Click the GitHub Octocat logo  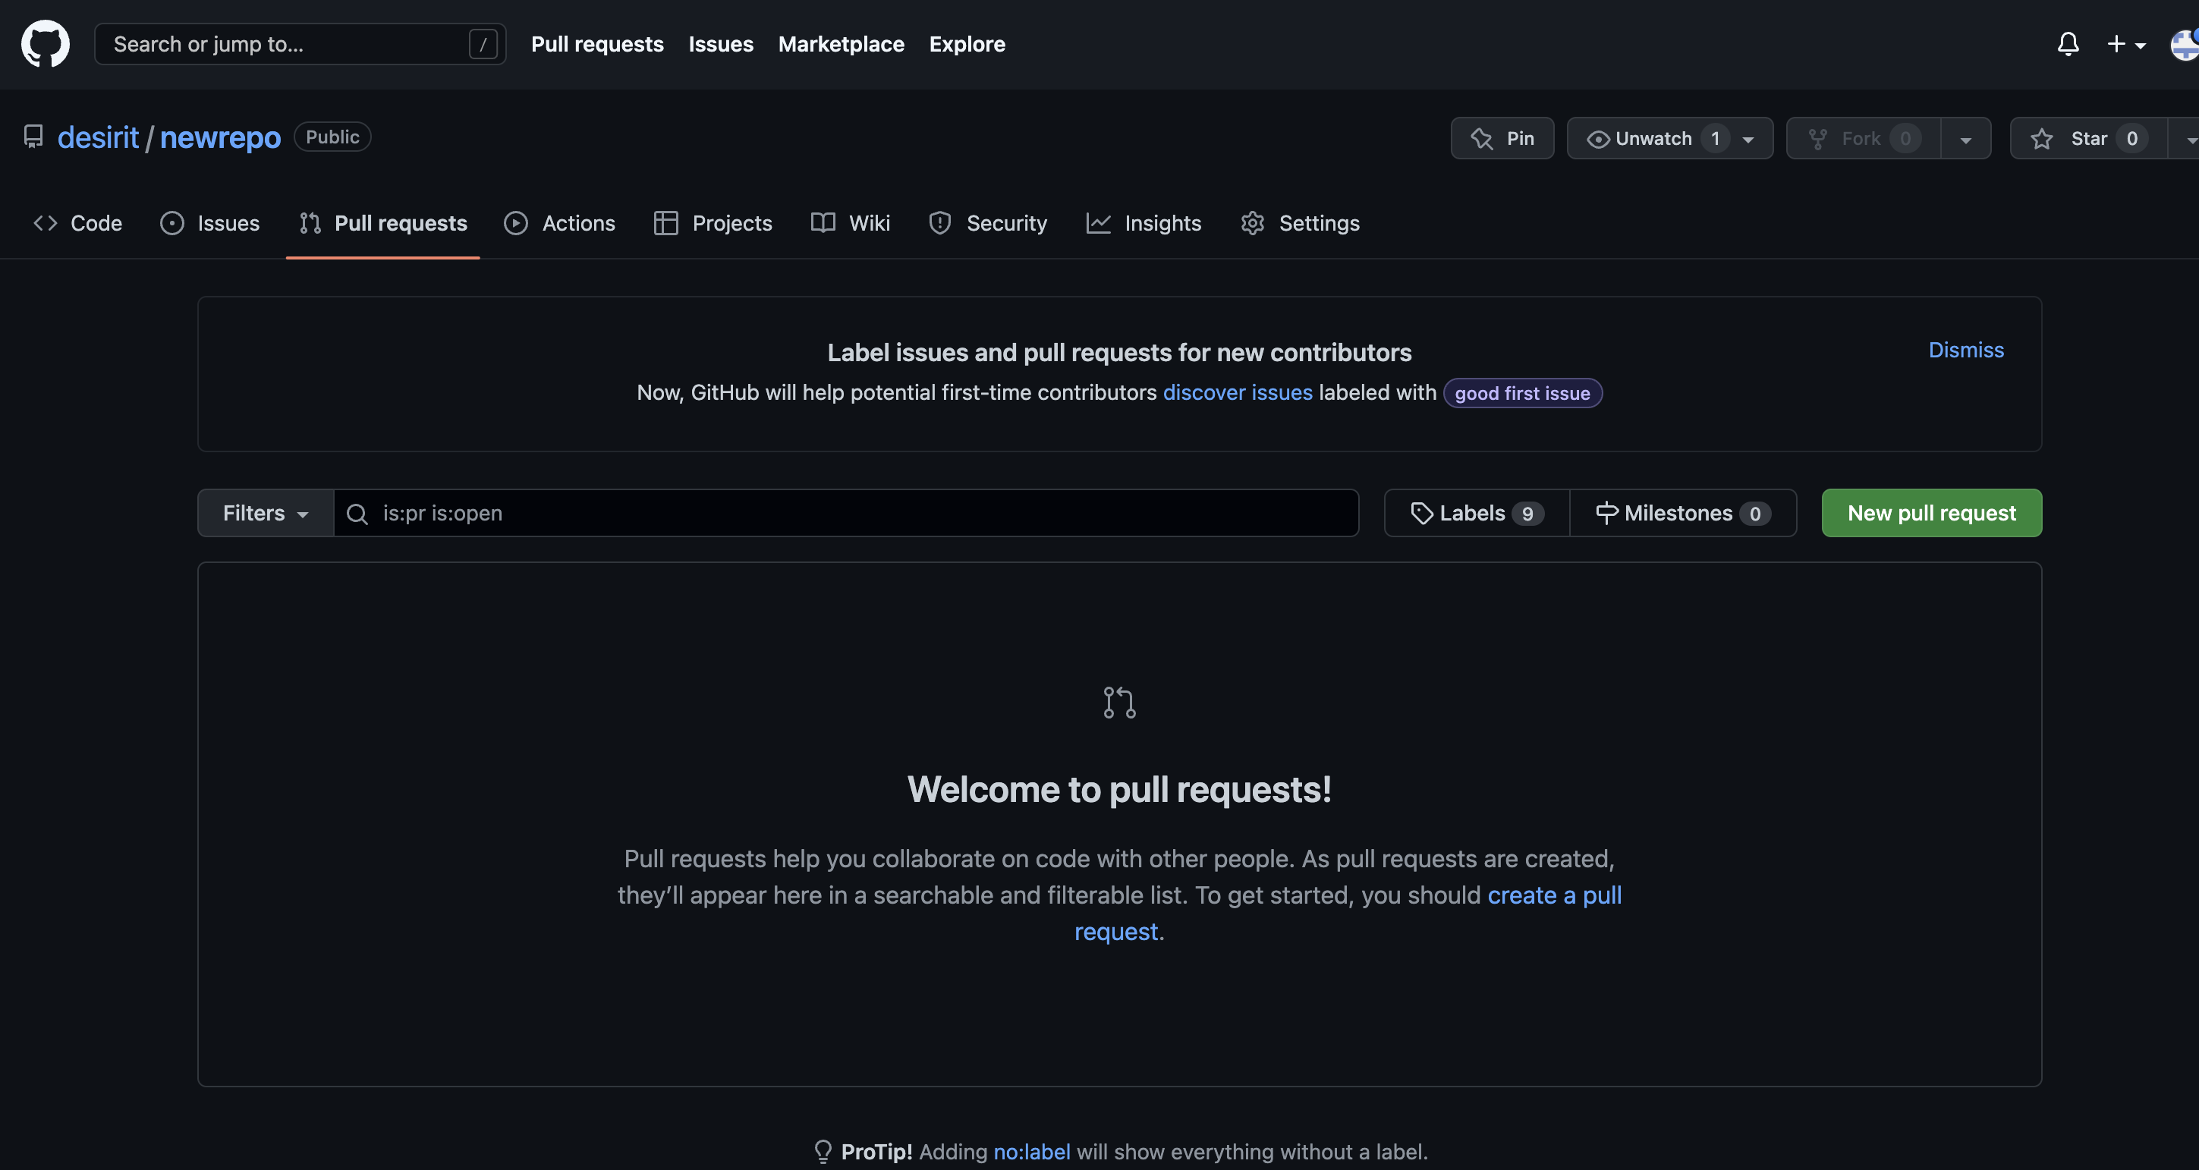(46, 43)
